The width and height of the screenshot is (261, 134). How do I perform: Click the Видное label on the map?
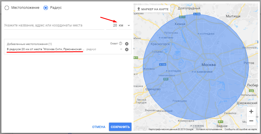222,126
